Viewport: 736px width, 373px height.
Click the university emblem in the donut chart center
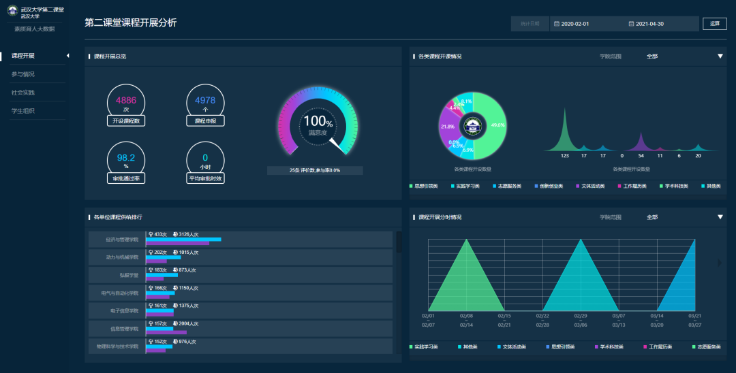pos(472,126)
